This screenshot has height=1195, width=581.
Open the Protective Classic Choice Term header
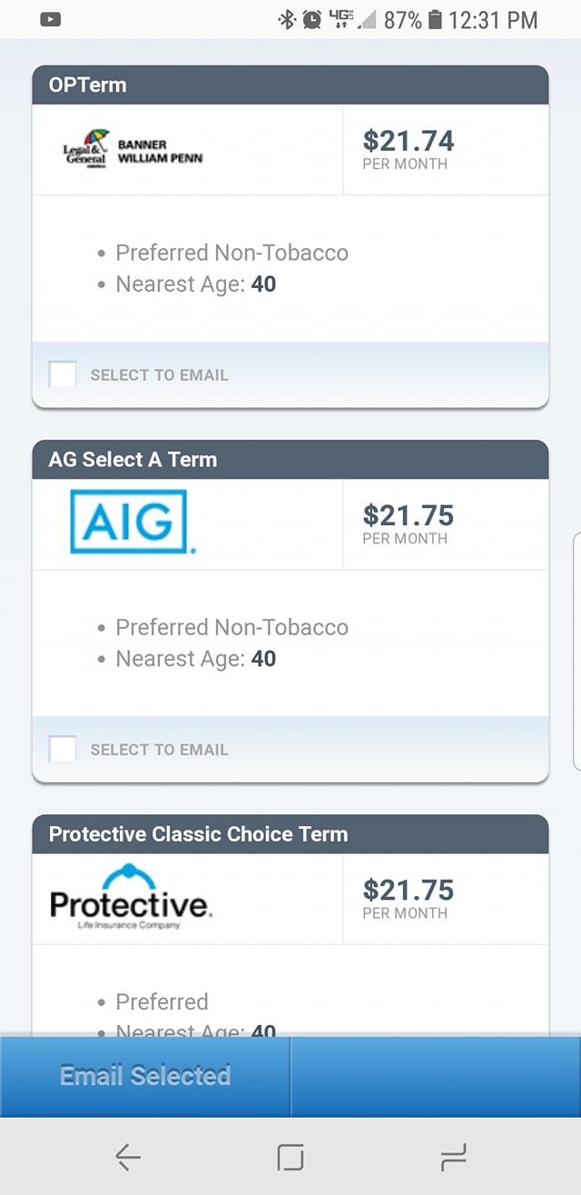point(290,834)
